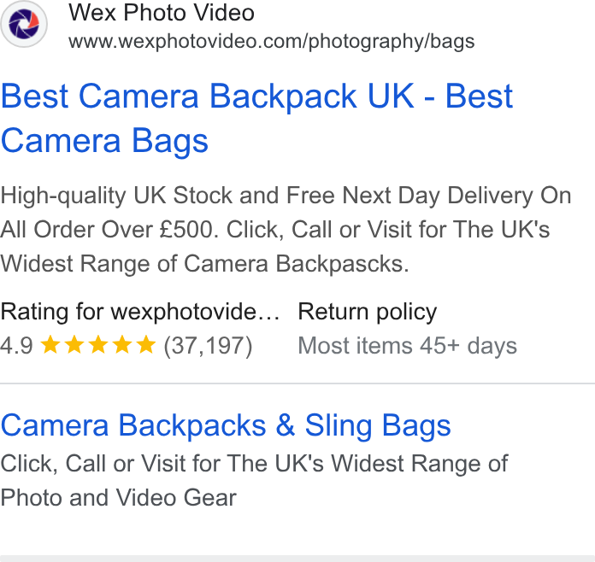Viewport: 595px width, 562px height.
Task: Click the divider line above the sitelink
Action: [297, 383]
